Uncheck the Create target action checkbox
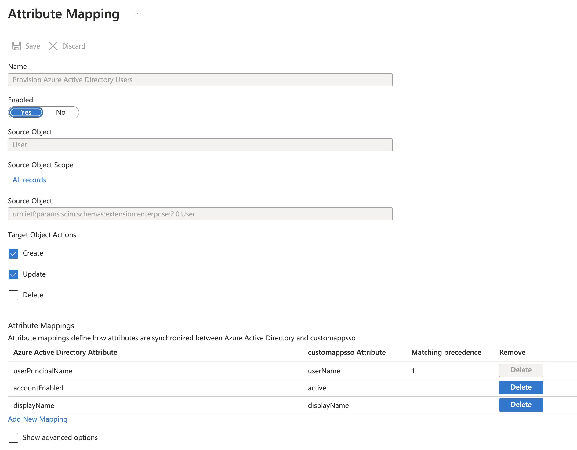The width and height of the screenshot is (577, 450). (13, 253)
